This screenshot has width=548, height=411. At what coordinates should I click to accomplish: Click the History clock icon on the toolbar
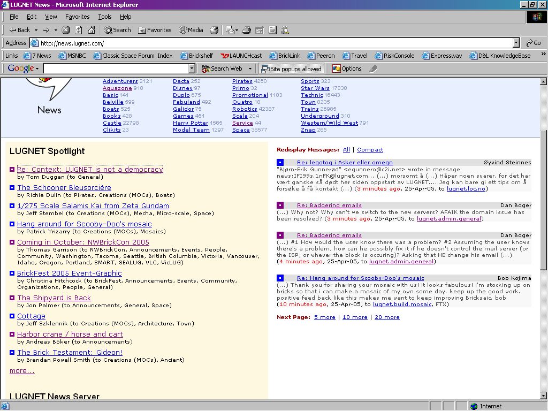214,30
